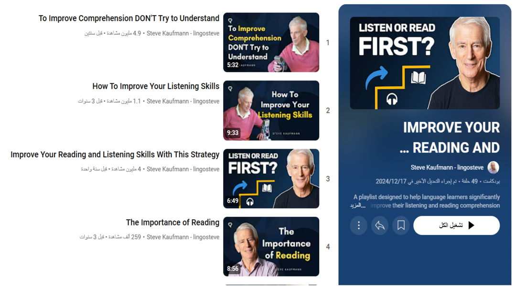Click the playlist title IMPROVE YOUR READING AND

tap(450, 138)
